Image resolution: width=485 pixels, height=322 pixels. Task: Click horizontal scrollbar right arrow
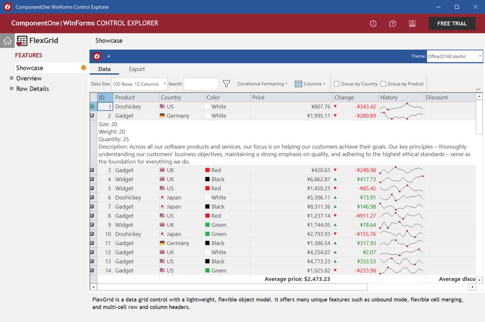click(x=472, y=287)
